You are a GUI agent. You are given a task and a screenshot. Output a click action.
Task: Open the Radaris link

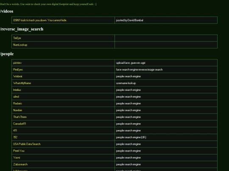17,103
